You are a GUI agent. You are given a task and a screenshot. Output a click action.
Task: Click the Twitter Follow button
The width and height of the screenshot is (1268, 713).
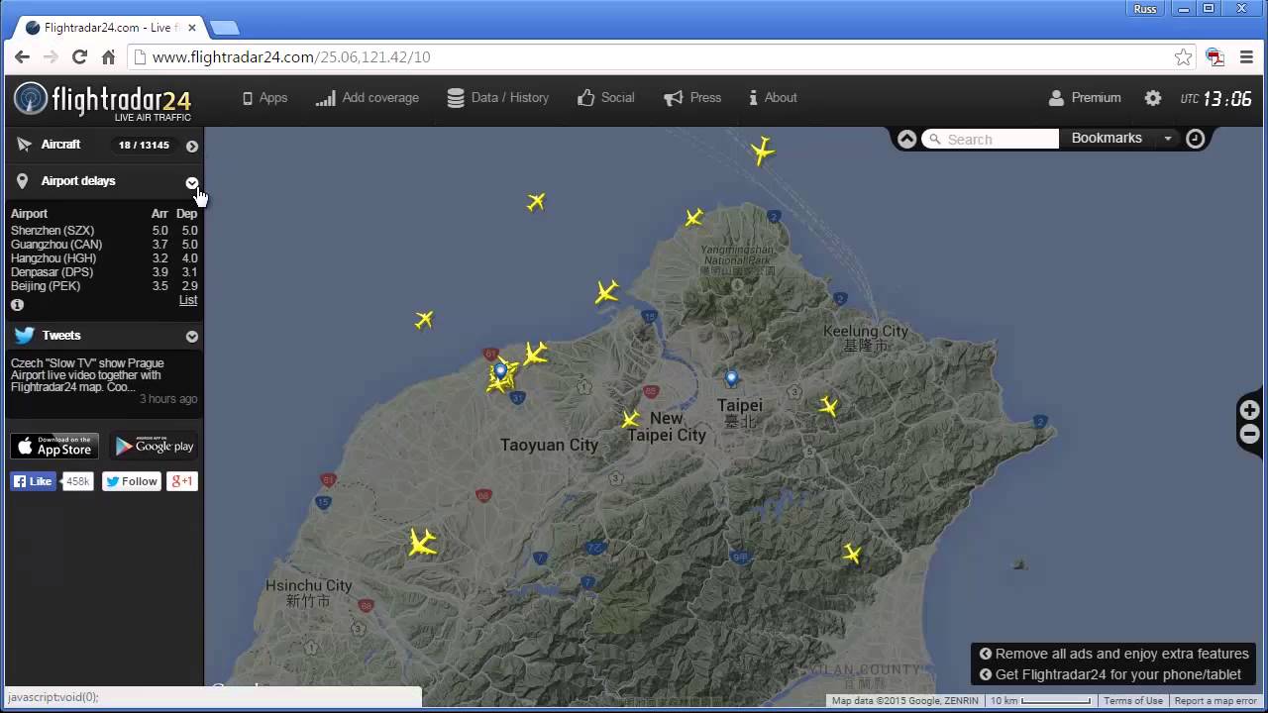coord(131,481)
